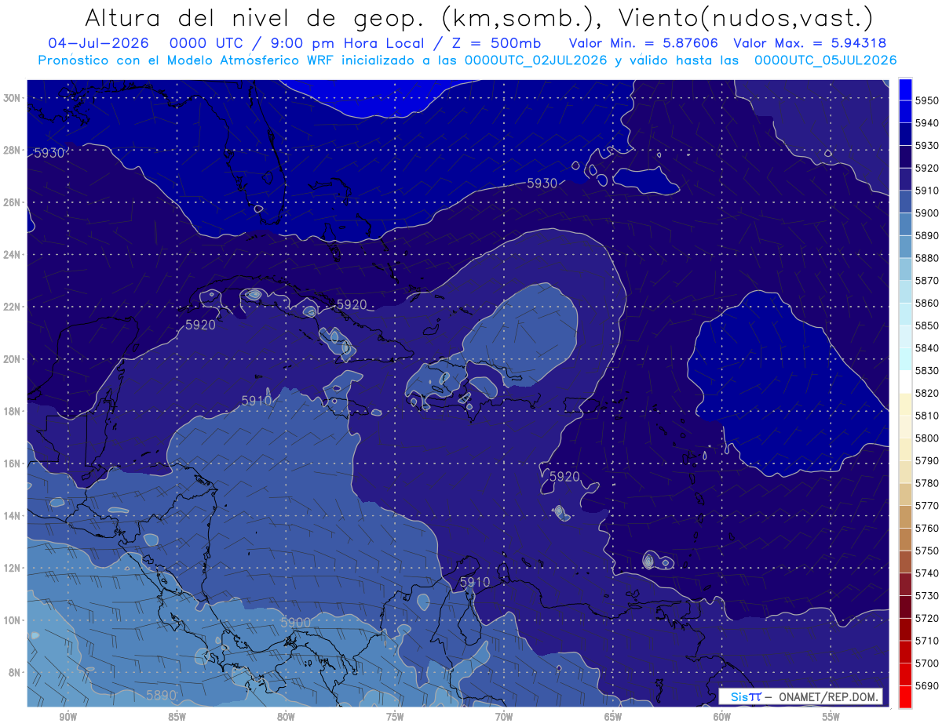The width and height of the screenshot is (942, 727).
Task: Click the 80W longitude axis label
Action: [x=286, y=717]
